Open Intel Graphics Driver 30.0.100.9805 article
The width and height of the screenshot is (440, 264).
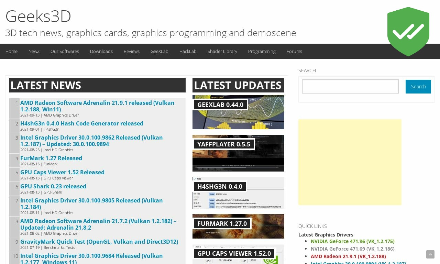(91, 203)
